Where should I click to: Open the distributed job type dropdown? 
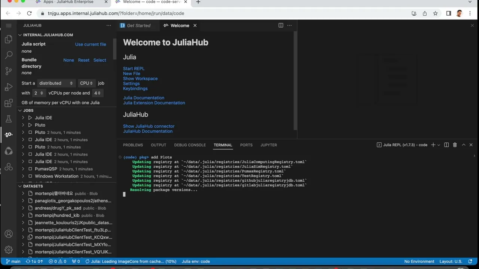coord(56,83)
